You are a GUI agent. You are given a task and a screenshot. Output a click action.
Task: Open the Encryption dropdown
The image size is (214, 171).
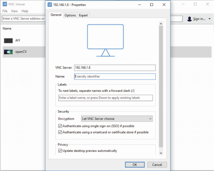117,119
